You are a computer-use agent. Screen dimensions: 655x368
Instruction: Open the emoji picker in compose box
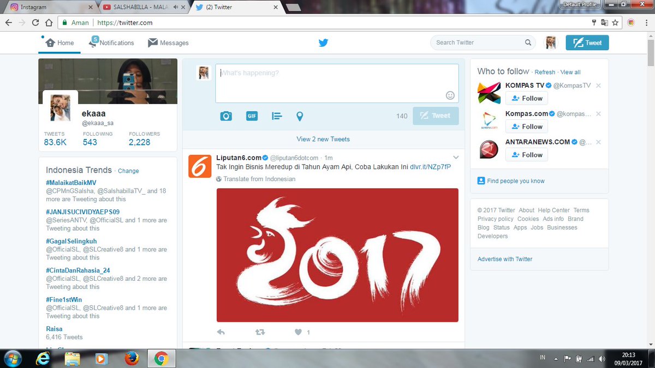(450, 95)
